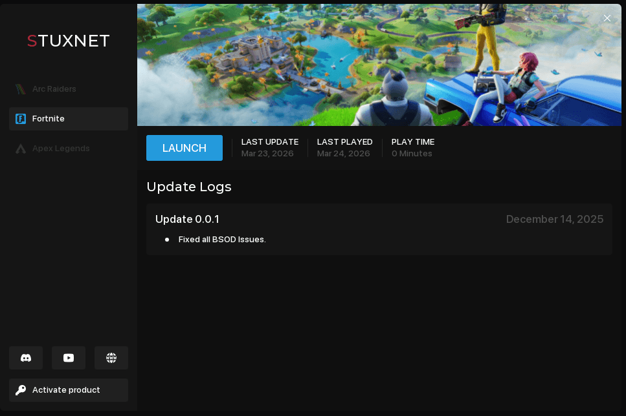Viewport: 626px width, 416px height.
Task: Click the December 14, 2025 date
Action: tap(554, 220)
